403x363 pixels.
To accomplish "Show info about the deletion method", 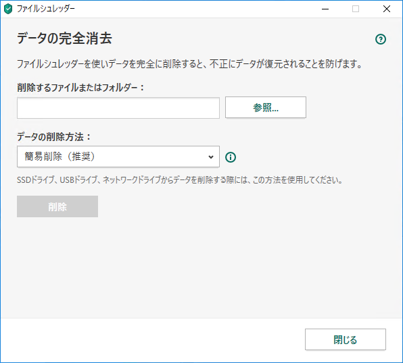I will [231, 157].
